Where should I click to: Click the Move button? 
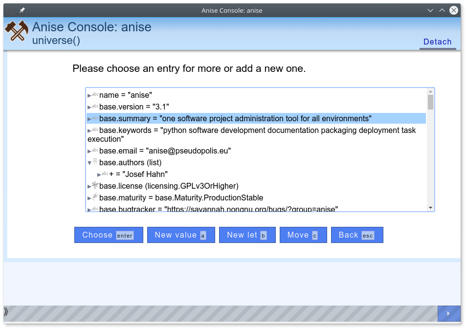303,235
